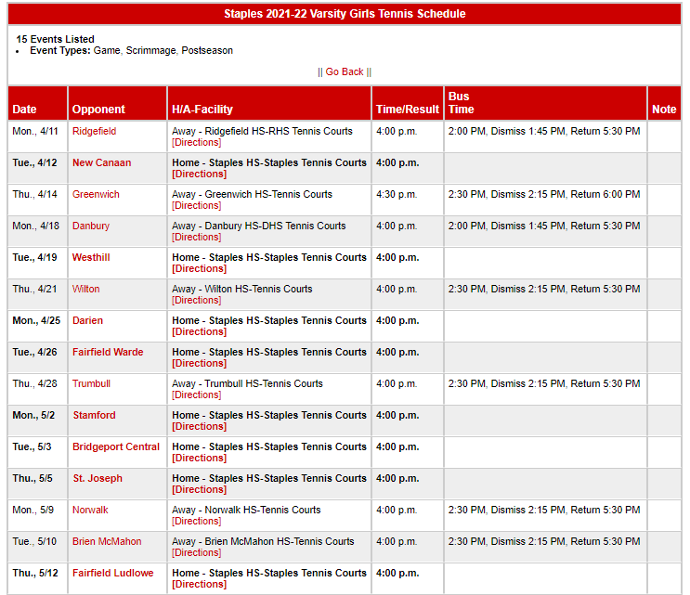Image resolution: width=690 pixels, height=595 pixels.
Task: Open the Fairfield Warde opponent link
Action: pos(108,353)
